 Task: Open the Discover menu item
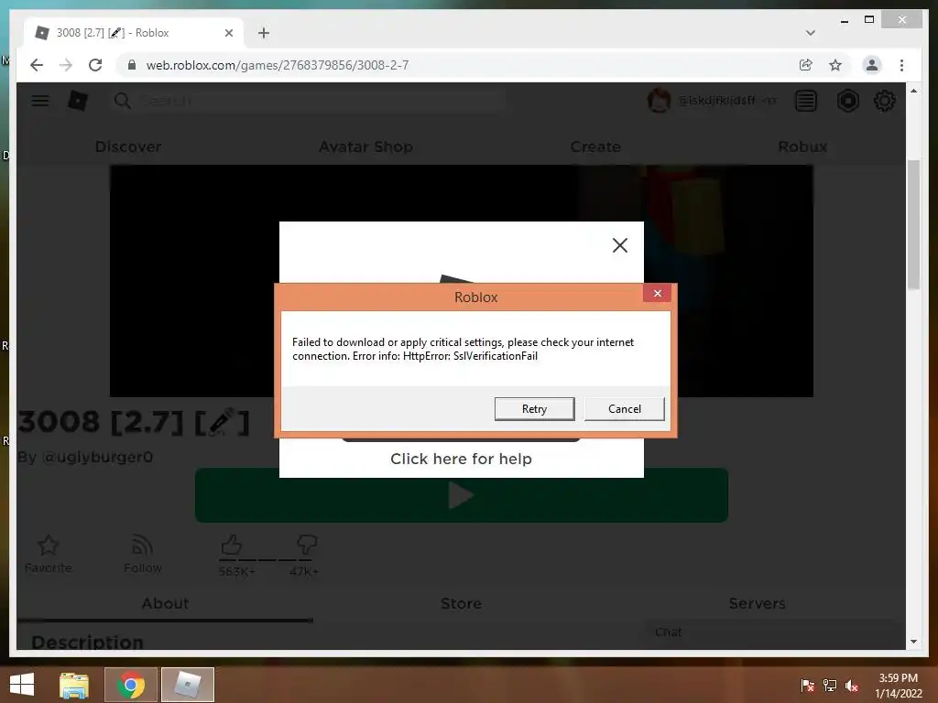point(128,146)
